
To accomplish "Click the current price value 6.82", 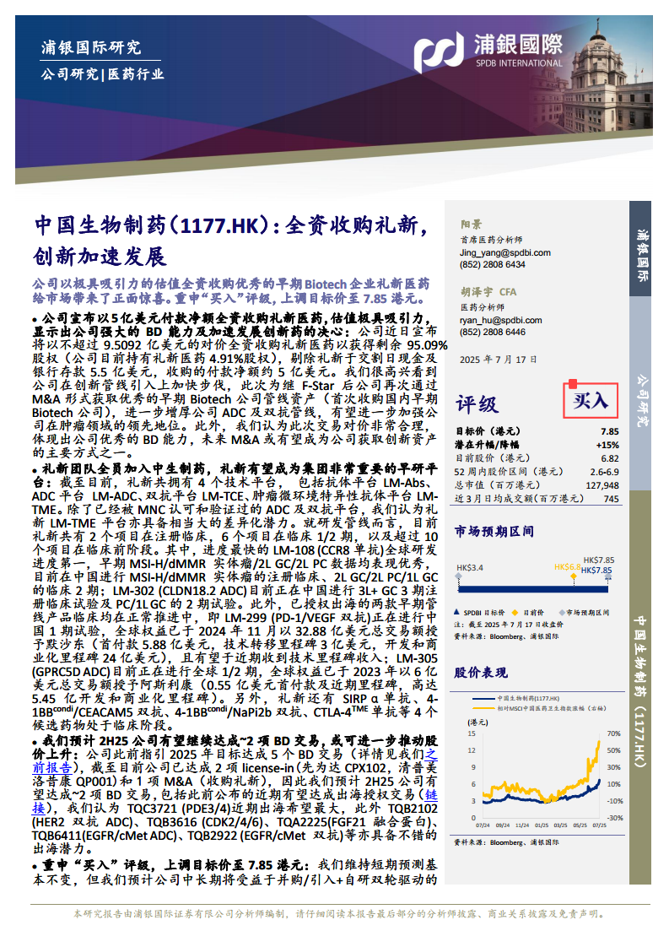I will pyautogui.click(x=609, y=458).
